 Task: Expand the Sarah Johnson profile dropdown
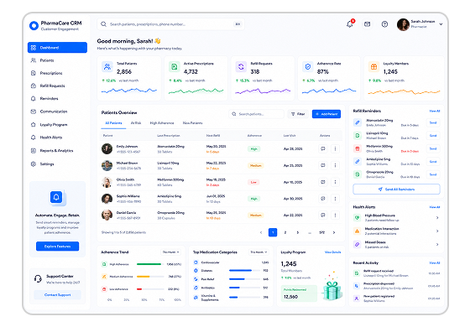click(441, 24)
